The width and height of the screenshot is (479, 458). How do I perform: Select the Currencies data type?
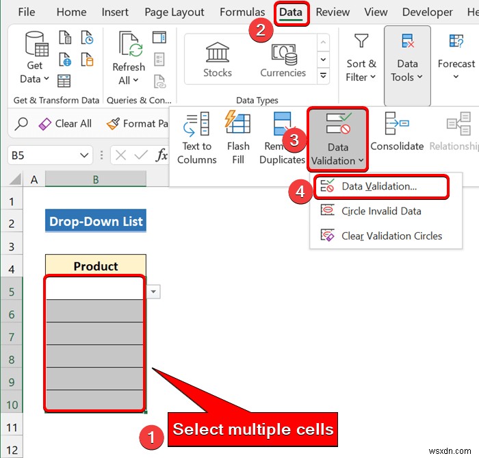[x=283, y=60]
